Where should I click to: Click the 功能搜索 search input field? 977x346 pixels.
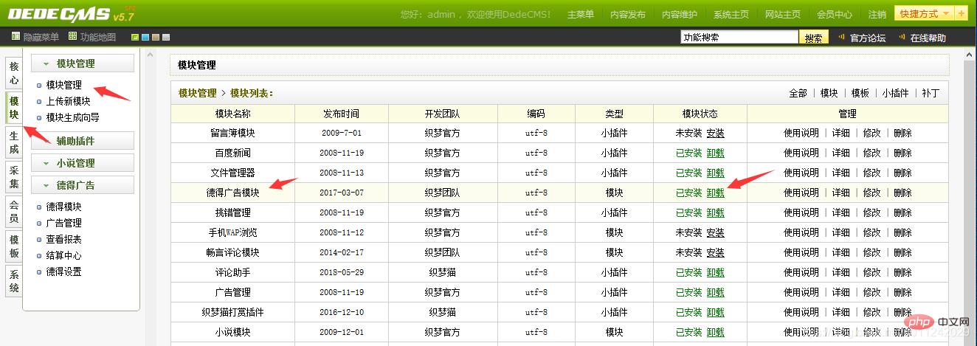(x=739, y=38)
